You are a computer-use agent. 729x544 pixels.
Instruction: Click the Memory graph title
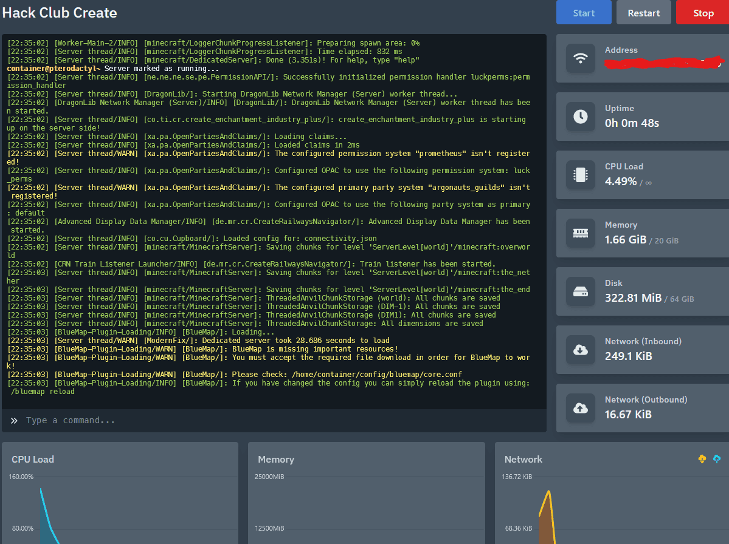click(x=275, y=460)
